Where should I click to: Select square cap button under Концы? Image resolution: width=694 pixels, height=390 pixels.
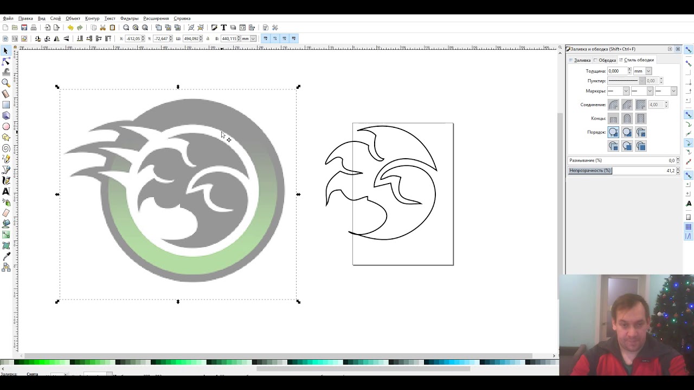tap(641, 118)
